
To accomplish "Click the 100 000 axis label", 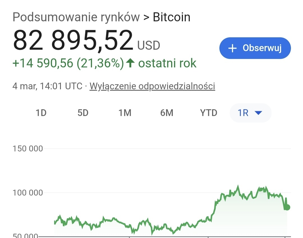I will click(28, 193).
